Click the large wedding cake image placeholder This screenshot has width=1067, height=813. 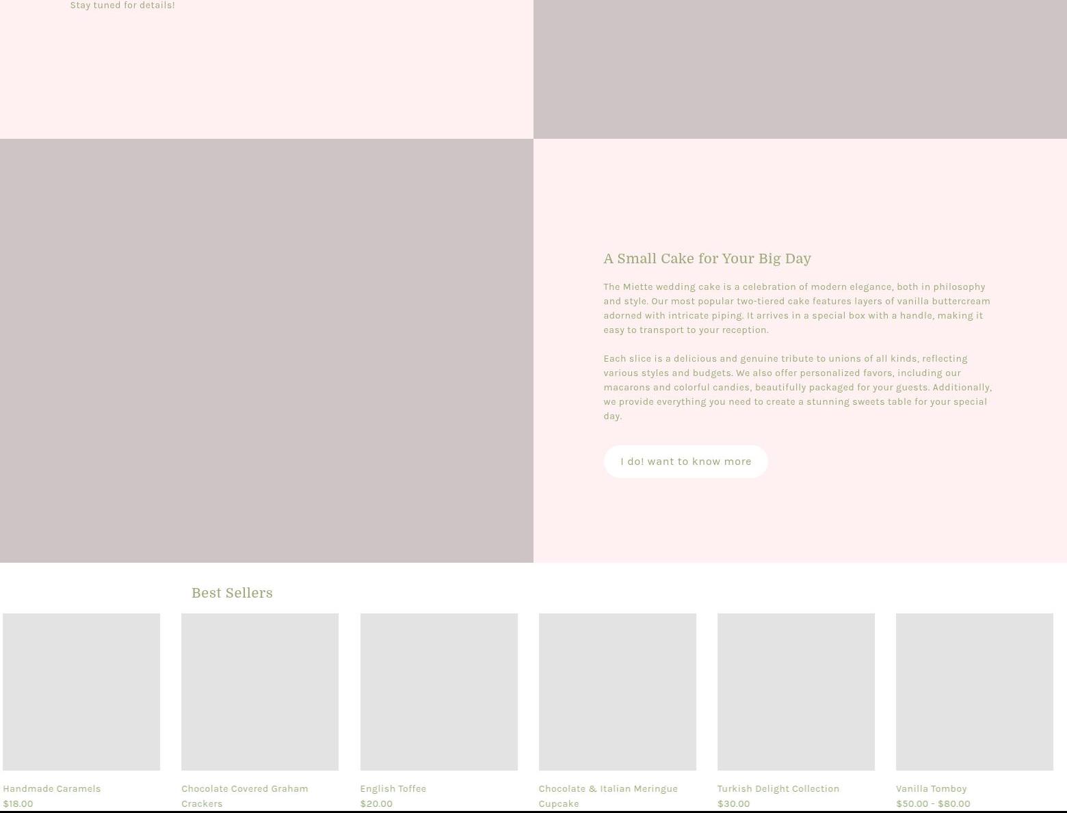(266, 350)
